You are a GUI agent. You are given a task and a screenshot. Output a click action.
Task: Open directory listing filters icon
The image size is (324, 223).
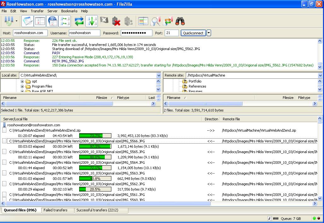(x=143, y=21)
